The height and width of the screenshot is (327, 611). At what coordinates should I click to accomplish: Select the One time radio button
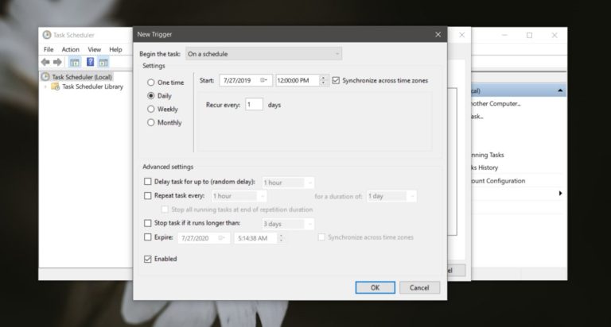coord(151,83)
